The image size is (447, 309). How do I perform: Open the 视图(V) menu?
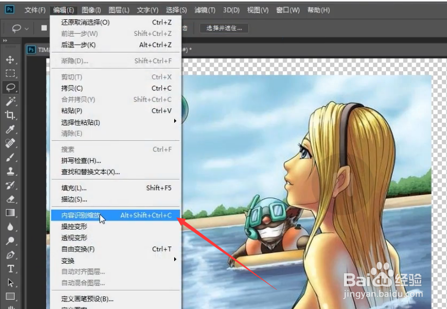coord(258,10)
